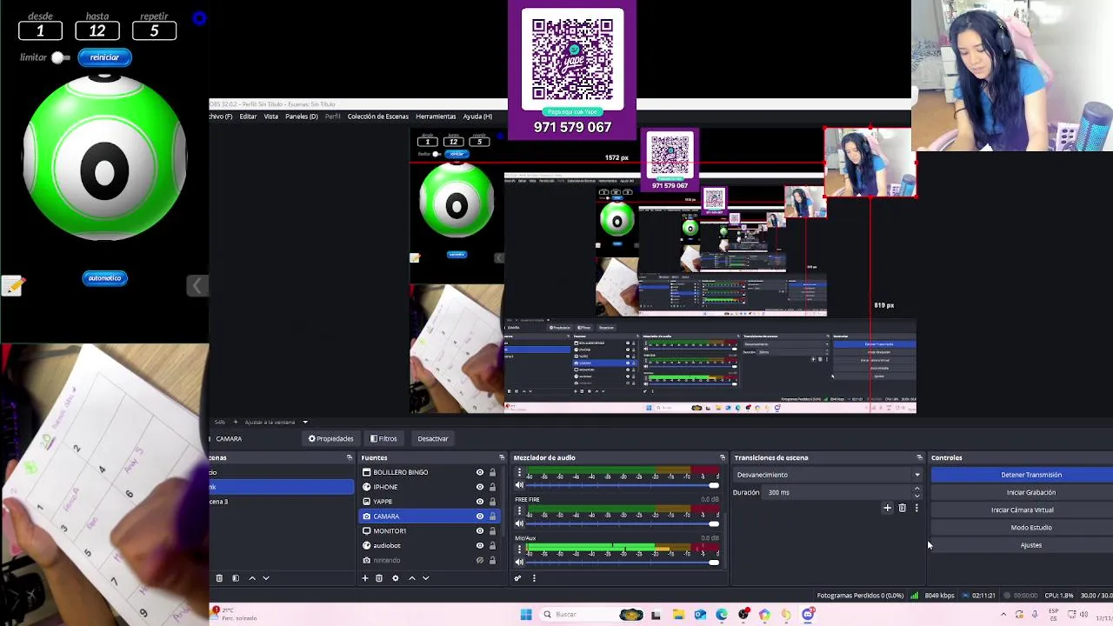Open source properties gear icon
Viewport: 1113px width, 626px height.
395,578
